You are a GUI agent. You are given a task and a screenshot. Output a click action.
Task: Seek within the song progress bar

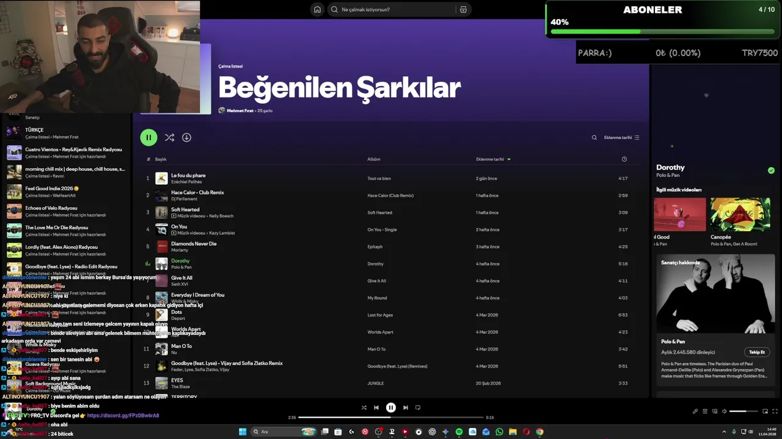tap(391, 418)
